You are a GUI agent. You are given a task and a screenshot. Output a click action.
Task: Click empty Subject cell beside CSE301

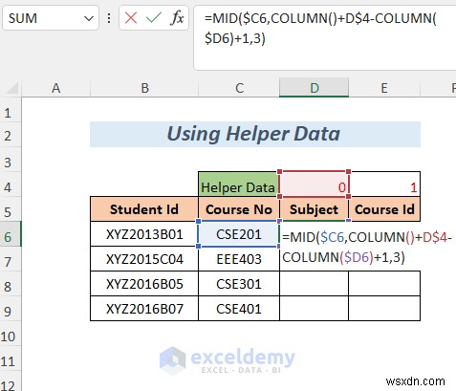314,284
